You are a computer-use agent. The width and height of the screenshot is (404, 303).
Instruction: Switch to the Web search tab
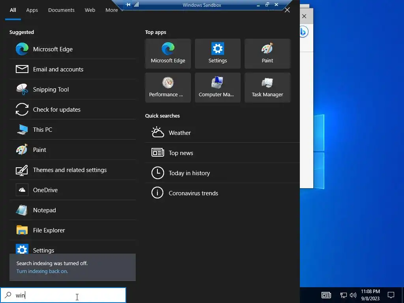coord(90,10)
